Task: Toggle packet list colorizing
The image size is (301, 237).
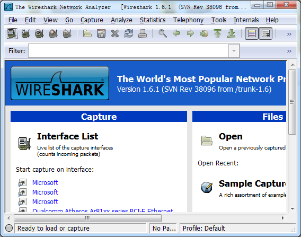Action: 252,33
